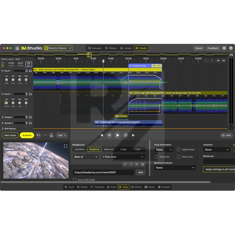Open the Edit dropdown menu
Viewport: 235px width, 235px height.
(x=62, y=136)
